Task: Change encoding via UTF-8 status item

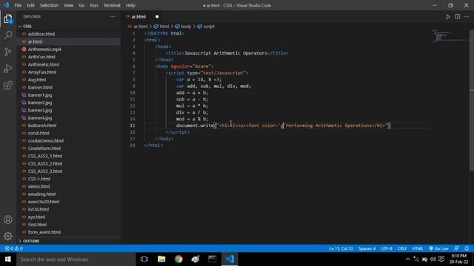Action: pos(387,248)
